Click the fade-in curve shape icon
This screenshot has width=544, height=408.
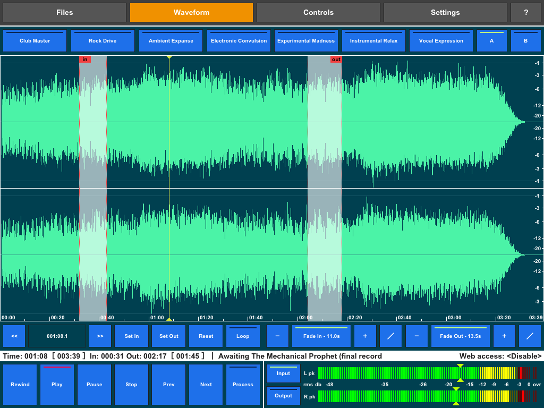click(x=390, y=336)
